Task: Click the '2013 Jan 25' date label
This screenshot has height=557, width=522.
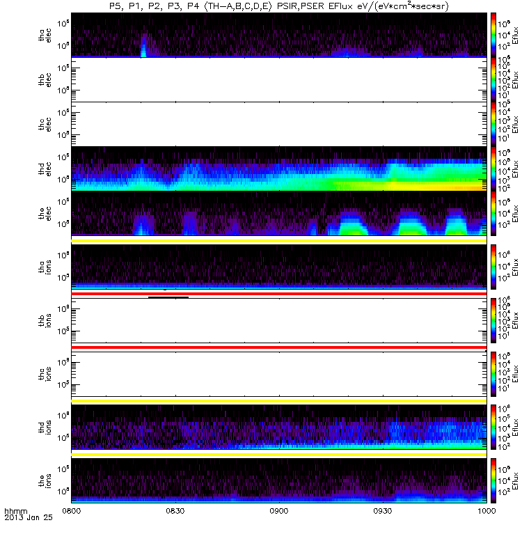Action: coord(29,517)
